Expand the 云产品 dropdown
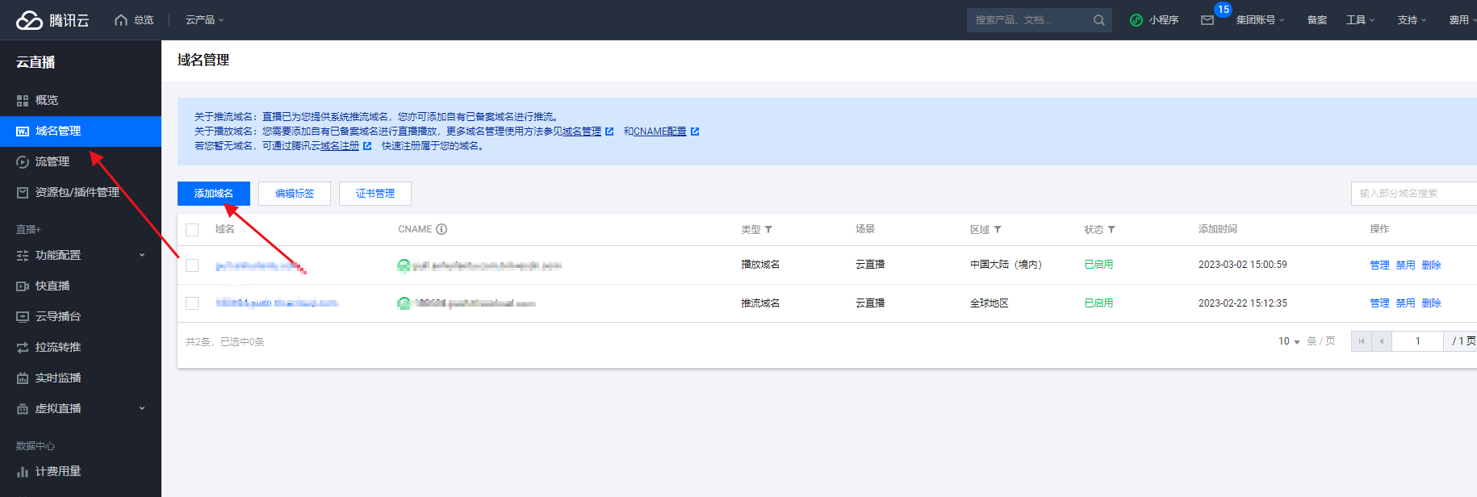Image resolution: width=1477 pixels, height=497 pixels. (x=205, y=20)
